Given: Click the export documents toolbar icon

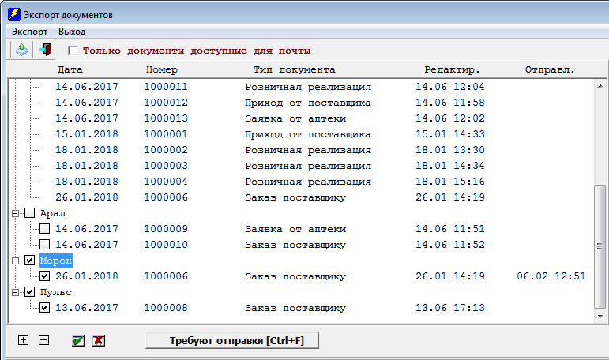Looking at the screenshot, I should point(22,50).
